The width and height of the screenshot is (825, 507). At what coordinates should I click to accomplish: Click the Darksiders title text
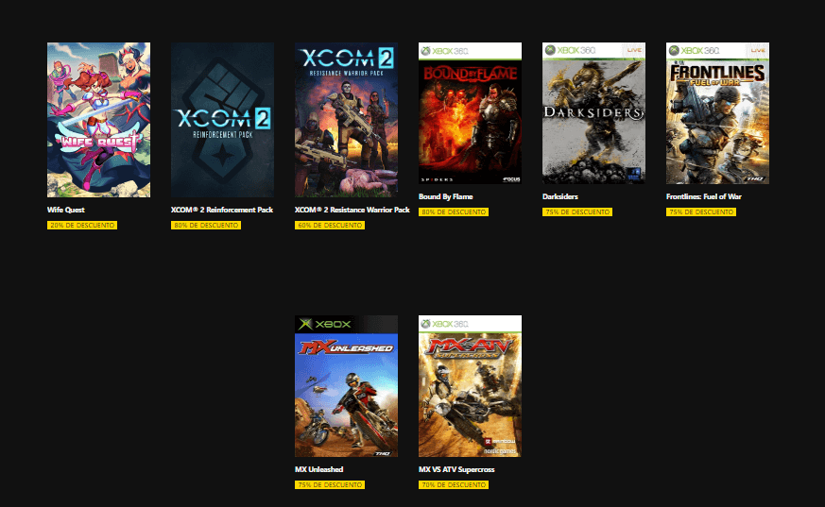coord(559,196)
